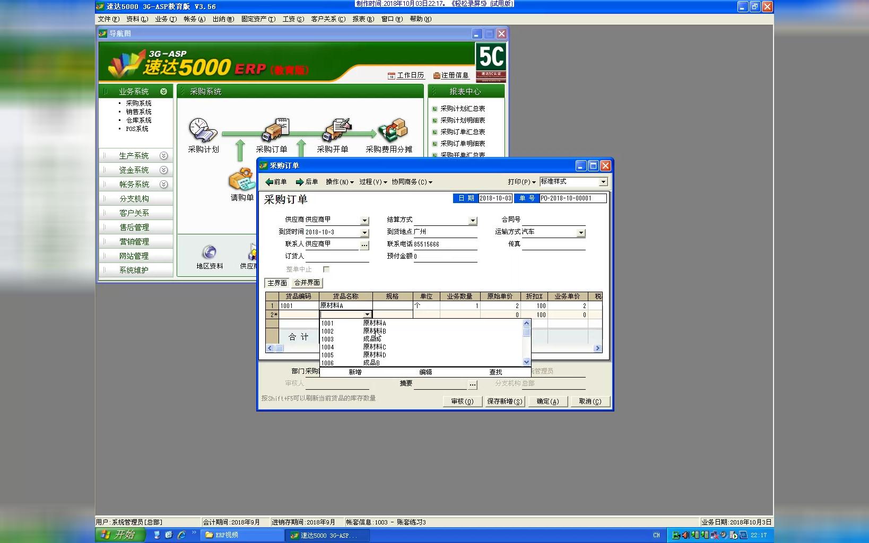Expand the 帐务系统 panel chevron
The image size is (869, 543).
point(163,185)
